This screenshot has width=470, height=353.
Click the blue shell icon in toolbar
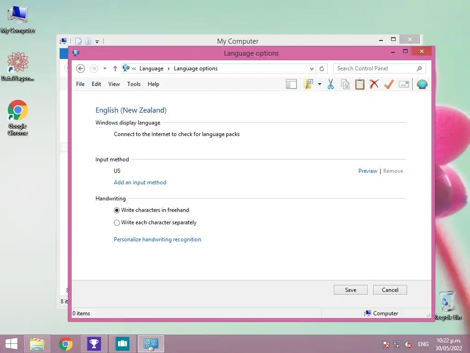pos(422,85)
